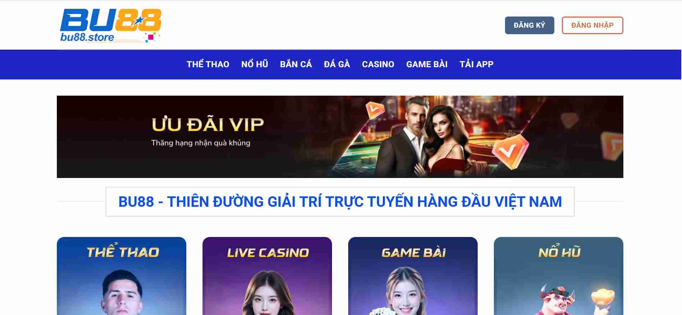682x315 pixels.
Task: Click the BU88 Thiên Đường Giải Trí heading
Action: tap(340, 202)
